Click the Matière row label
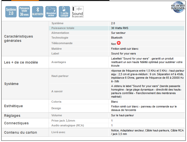The width and height of the screenshot is (187, 142). tap(56, 49)
